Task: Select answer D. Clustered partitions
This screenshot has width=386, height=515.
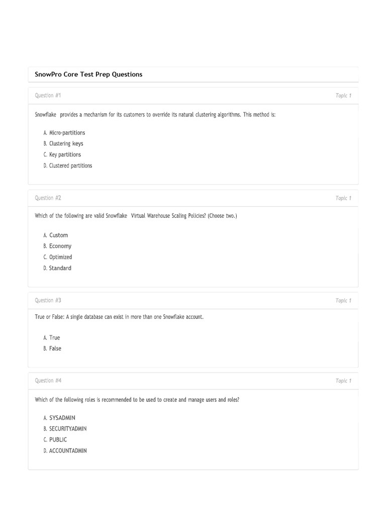Action: tap(68, 166)
